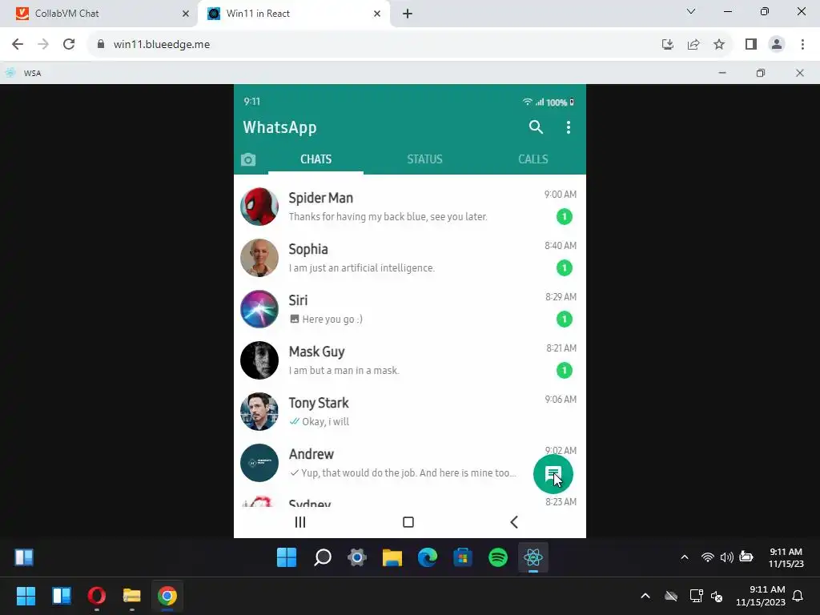Viewport: 820px width, 615px height.
Task: Expand host system tray hidden icons
Action: [645, 596]
